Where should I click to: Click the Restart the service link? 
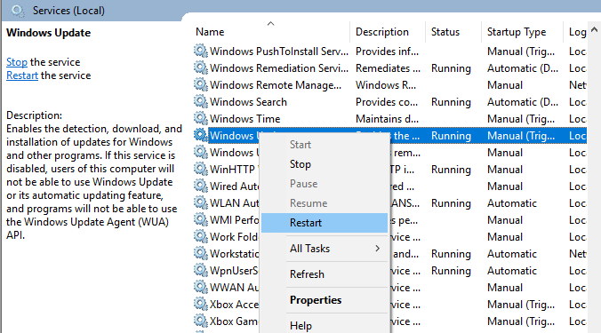point(22,75)
